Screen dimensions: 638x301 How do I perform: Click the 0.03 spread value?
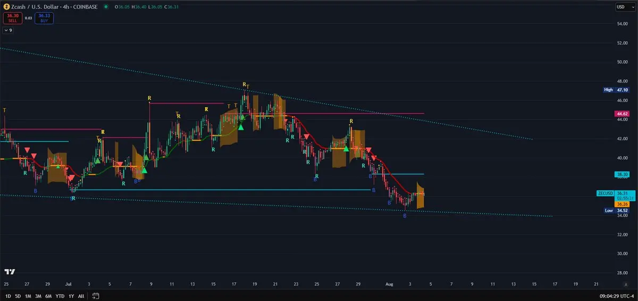(x=28, y=18)
